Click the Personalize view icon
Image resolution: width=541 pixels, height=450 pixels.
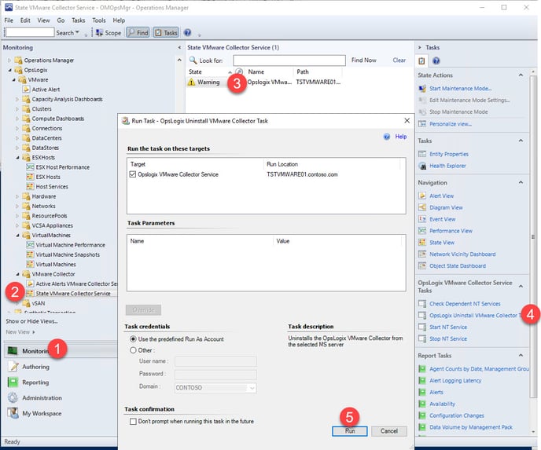(x=422, y=124)
